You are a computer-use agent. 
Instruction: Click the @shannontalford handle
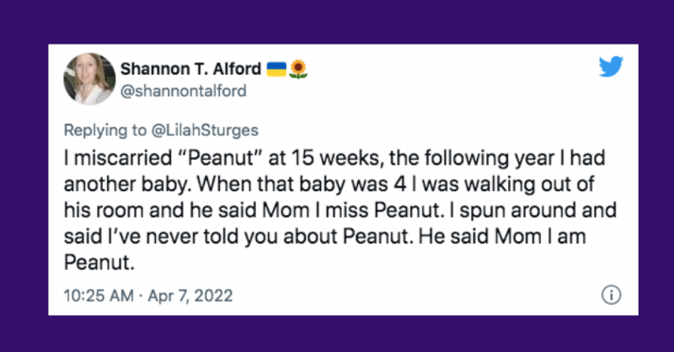pos(183,91)
